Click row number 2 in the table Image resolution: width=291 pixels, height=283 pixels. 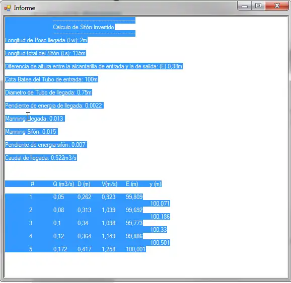(x=31, y=210)
